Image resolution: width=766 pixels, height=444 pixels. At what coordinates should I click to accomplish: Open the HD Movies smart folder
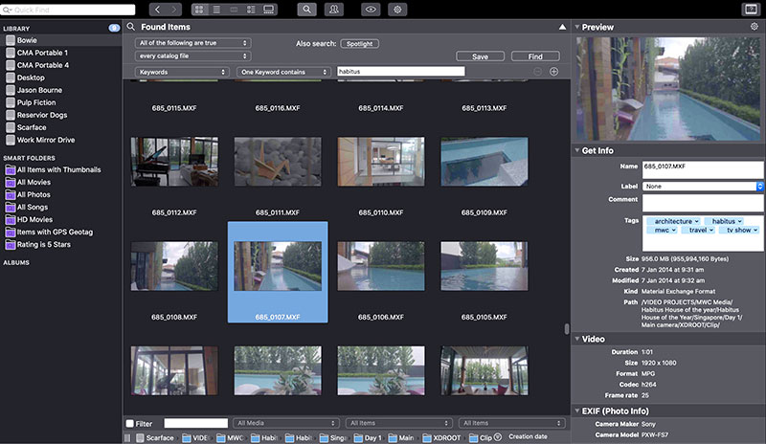(34, 219)
